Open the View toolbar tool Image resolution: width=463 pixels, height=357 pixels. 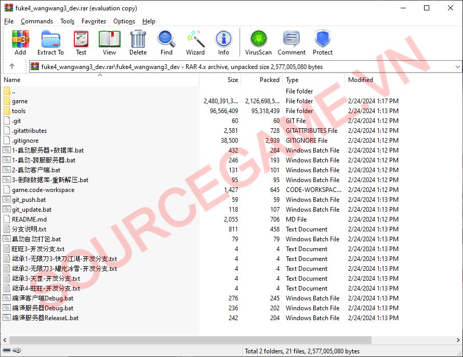(x=109, y=42)
